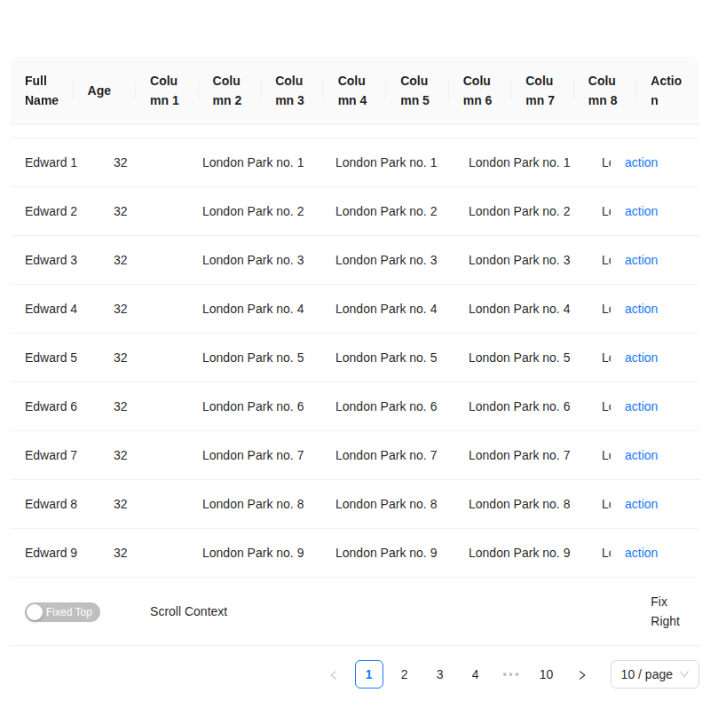This screenshot has height=724, width=710.
Task: Go to the previous page arrow
Action: tap(334, 675)
